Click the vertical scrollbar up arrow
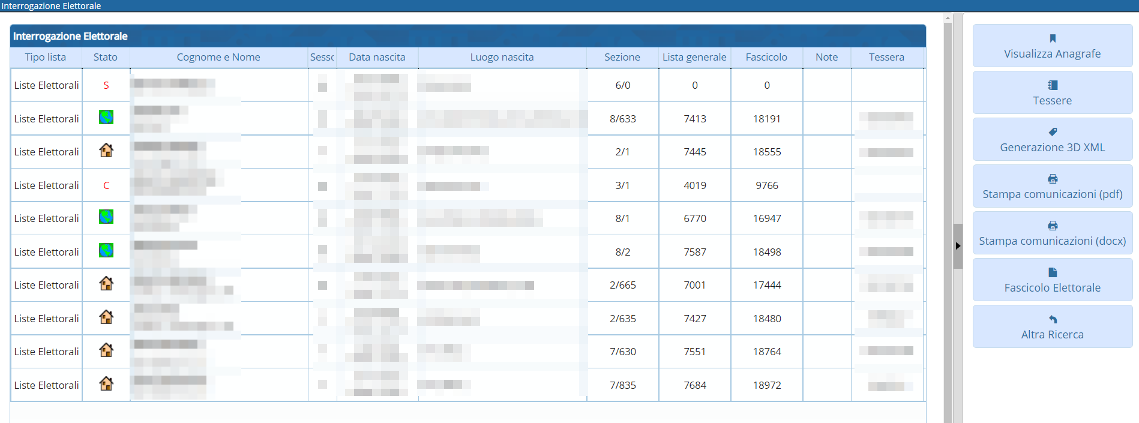This screenshot has height=423, width=1139. point(948,18)
